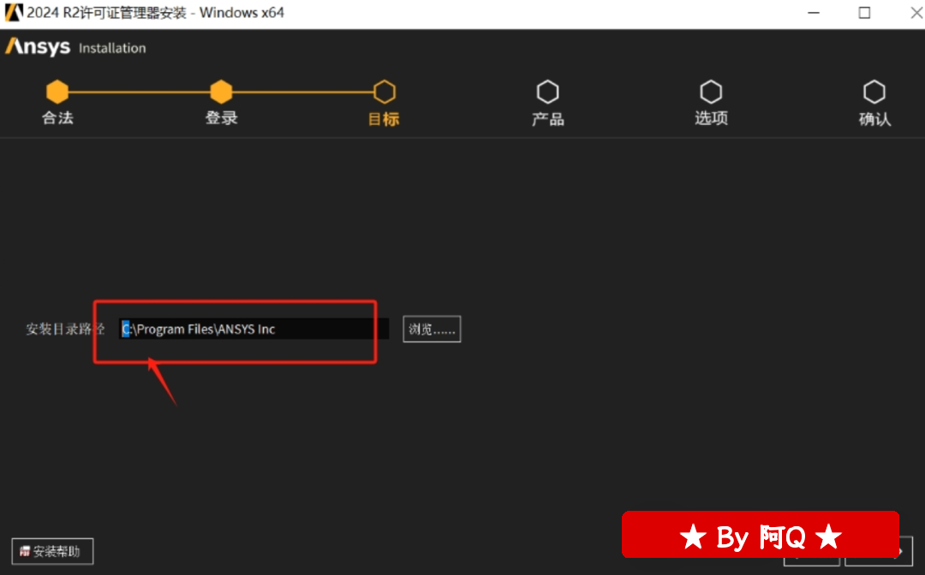Click the 登录 step label

click(x=221, y=118)
